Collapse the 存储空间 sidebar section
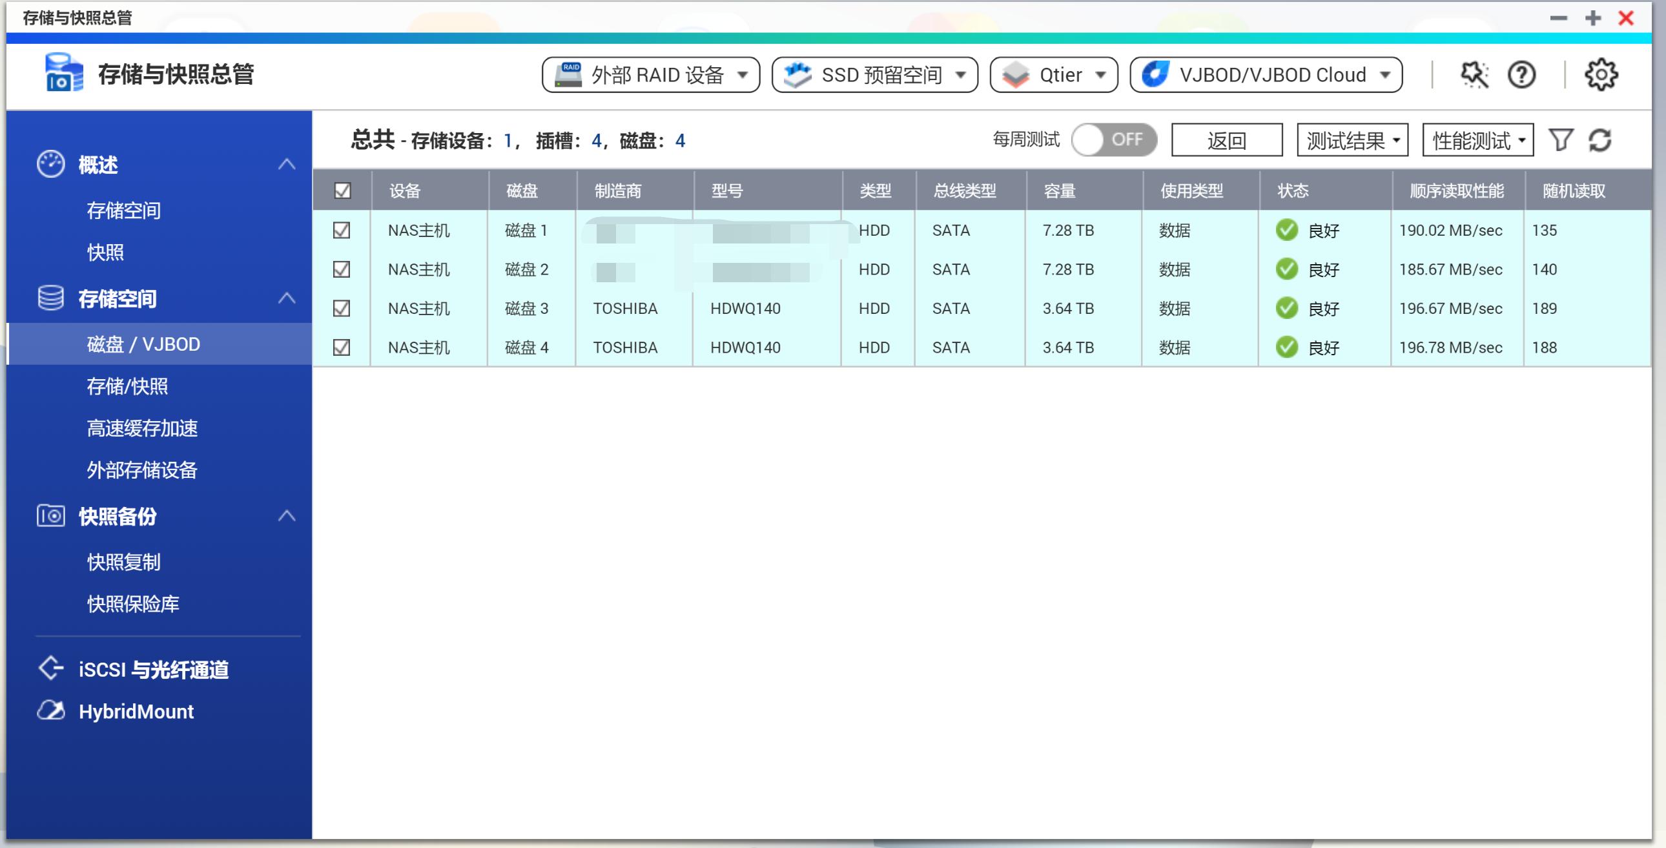This screenshot has width=1666, height=848. [287, 298]
